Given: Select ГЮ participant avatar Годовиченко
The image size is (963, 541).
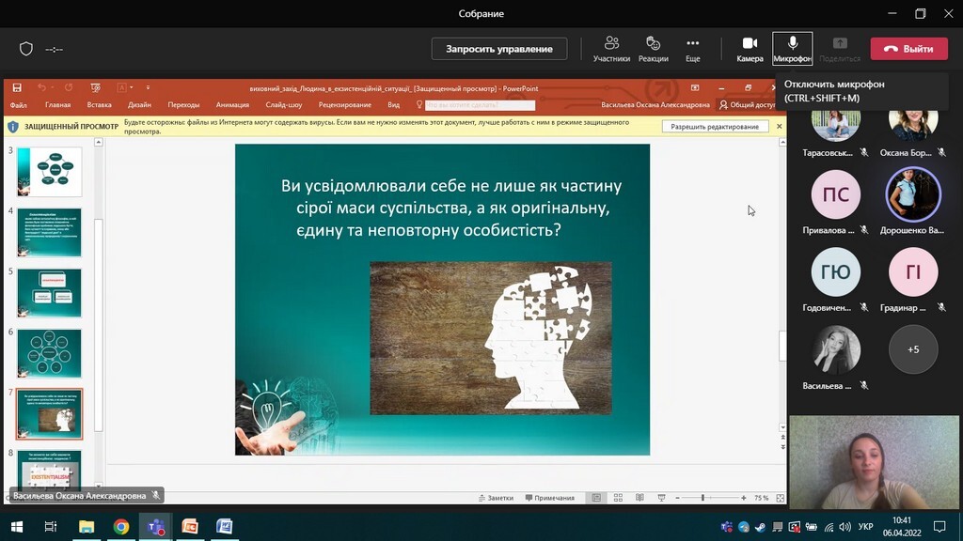Looking at the screenshot, I should pos(835,272).
